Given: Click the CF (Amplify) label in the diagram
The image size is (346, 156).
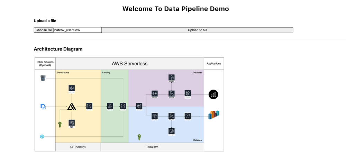Looking at the screenshot, I should (x=78, y=147).
